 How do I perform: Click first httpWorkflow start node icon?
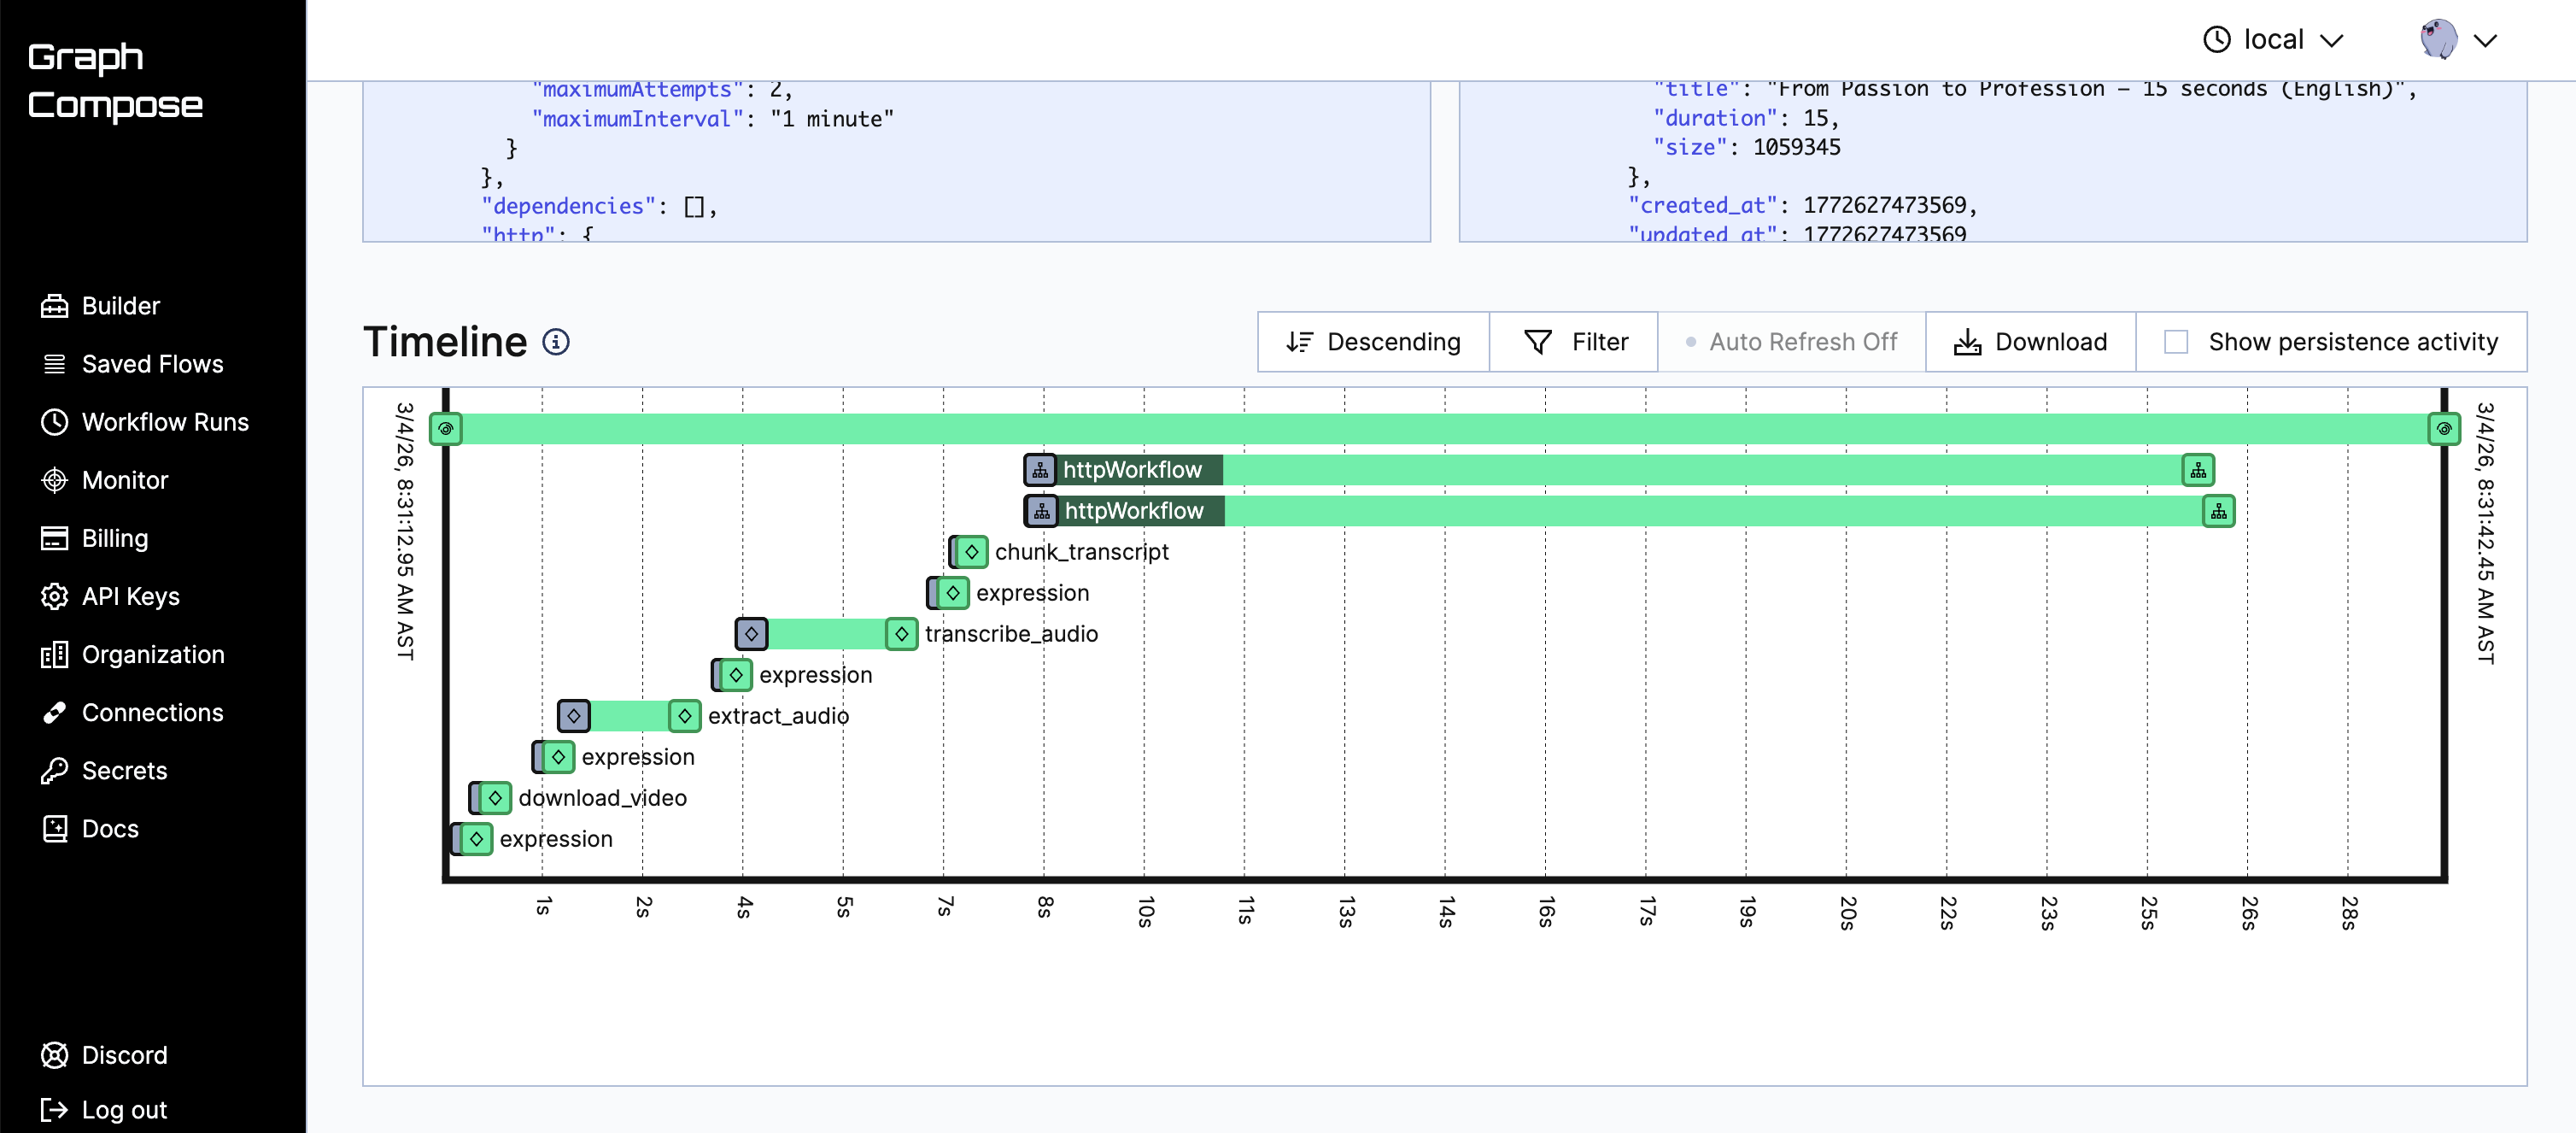[x=1040, y=470]
